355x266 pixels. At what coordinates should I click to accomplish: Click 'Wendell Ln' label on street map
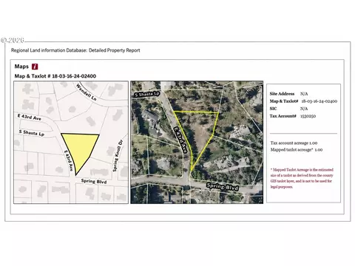86,92
